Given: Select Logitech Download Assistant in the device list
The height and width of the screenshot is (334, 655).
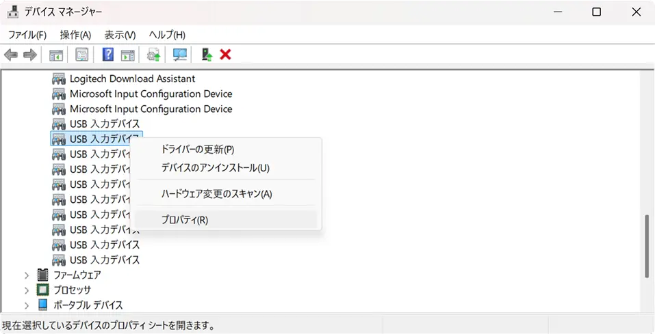Looking at the screenshot, I should [x=132, y=79].
